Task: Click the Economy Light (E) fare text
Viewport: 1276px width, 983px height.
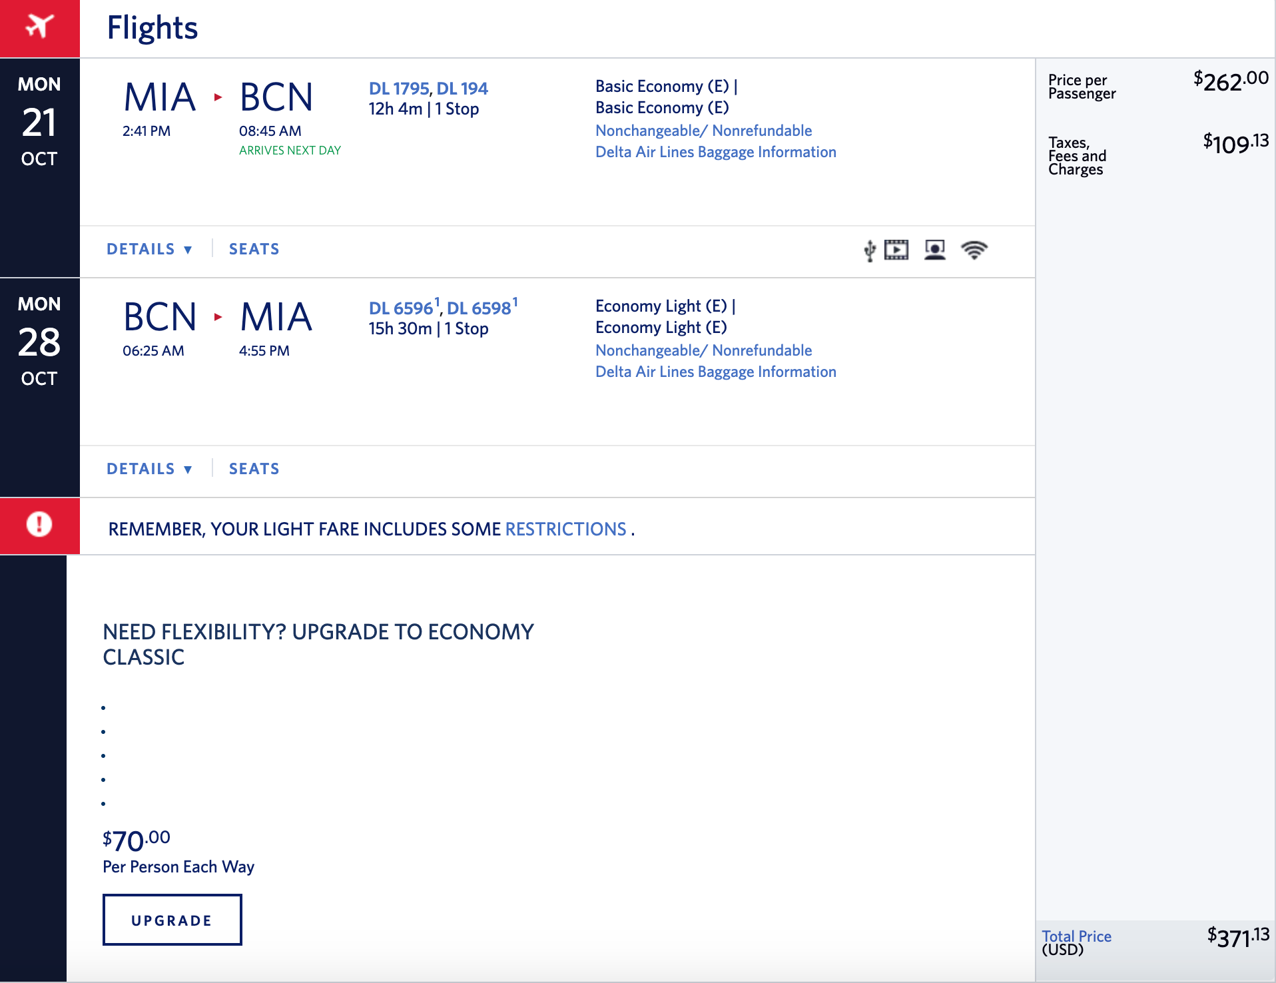Action: (x=665, y=317)
